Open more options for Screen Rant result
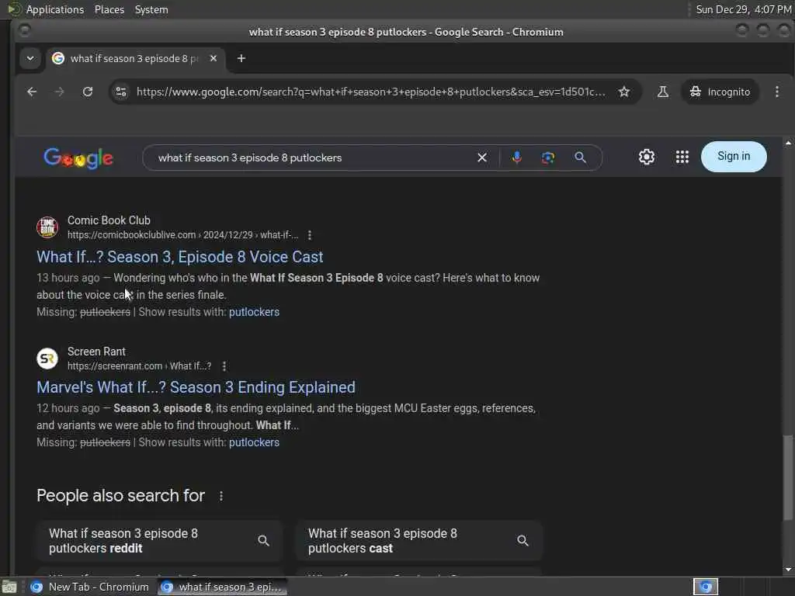795x596 pixels. [x=224, y=366]
